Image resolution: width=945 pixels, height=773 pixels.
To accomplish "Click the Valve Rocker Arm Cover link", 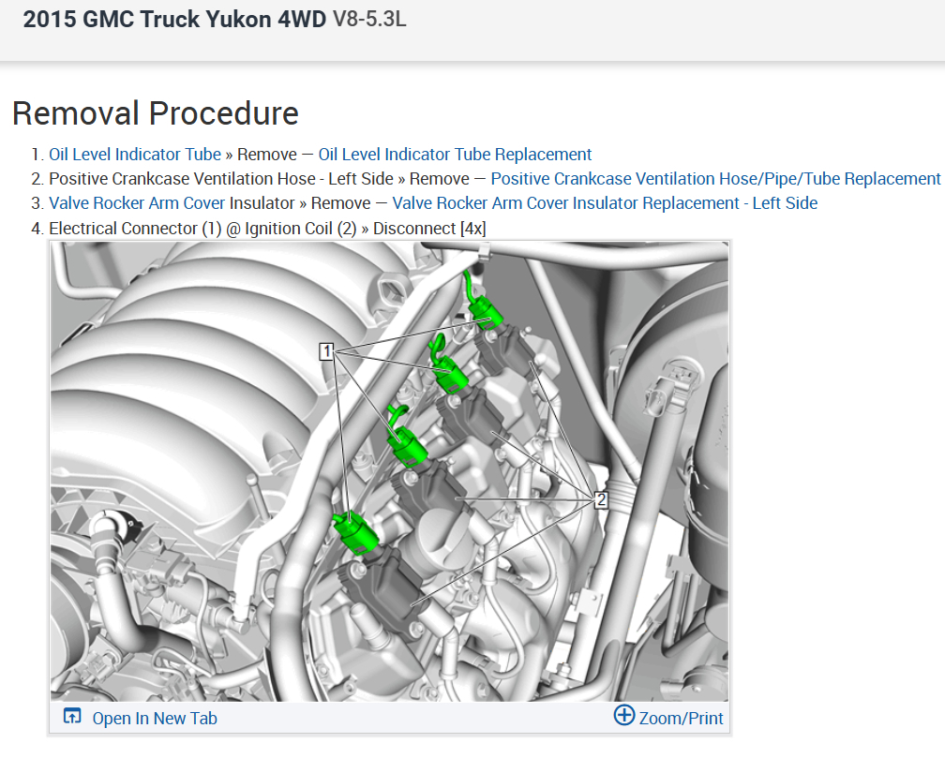I will (137, 203).
